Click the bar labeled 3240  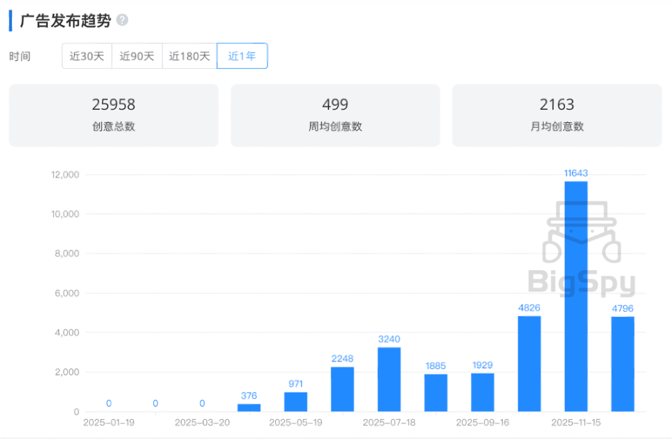(x=389, y=379)
